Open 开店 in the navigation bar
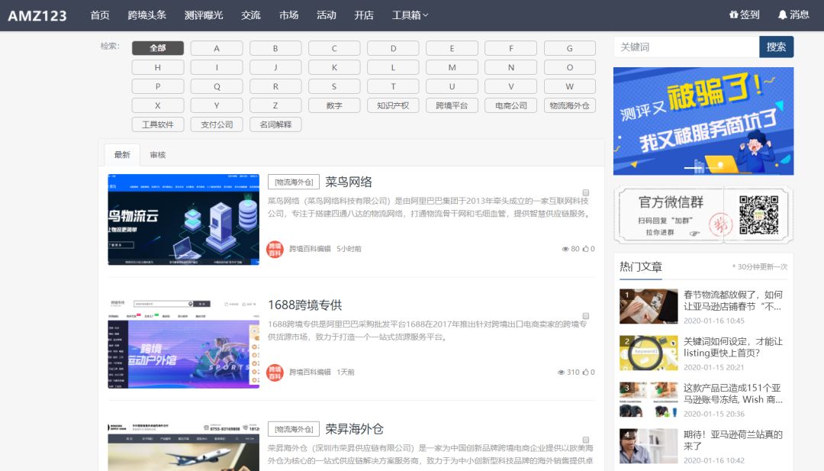 pyautogui.click(x=364, y=15)
